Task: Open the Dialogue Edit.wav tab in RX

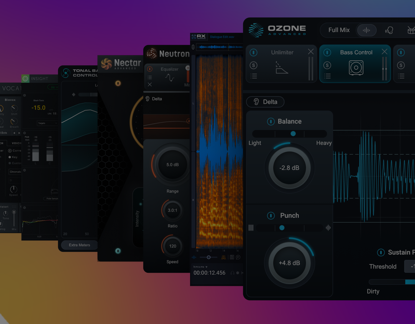Action: 222,37
